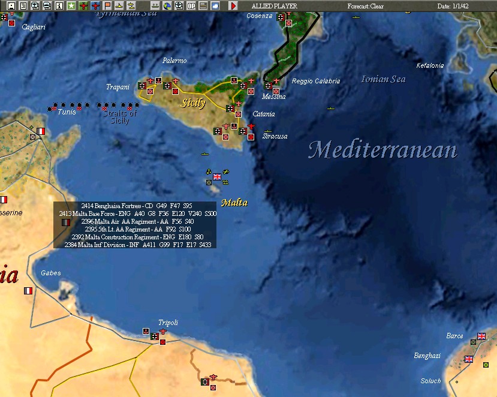Select the red airbase plane icon at Tripoli
Viewport: 497px width, 397px height.
point(163,332)
